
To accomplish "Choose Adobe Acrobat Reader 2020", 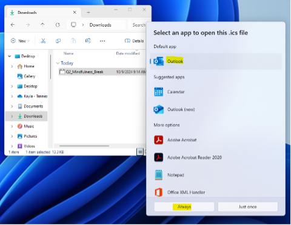I will click(x=216, y=157).
